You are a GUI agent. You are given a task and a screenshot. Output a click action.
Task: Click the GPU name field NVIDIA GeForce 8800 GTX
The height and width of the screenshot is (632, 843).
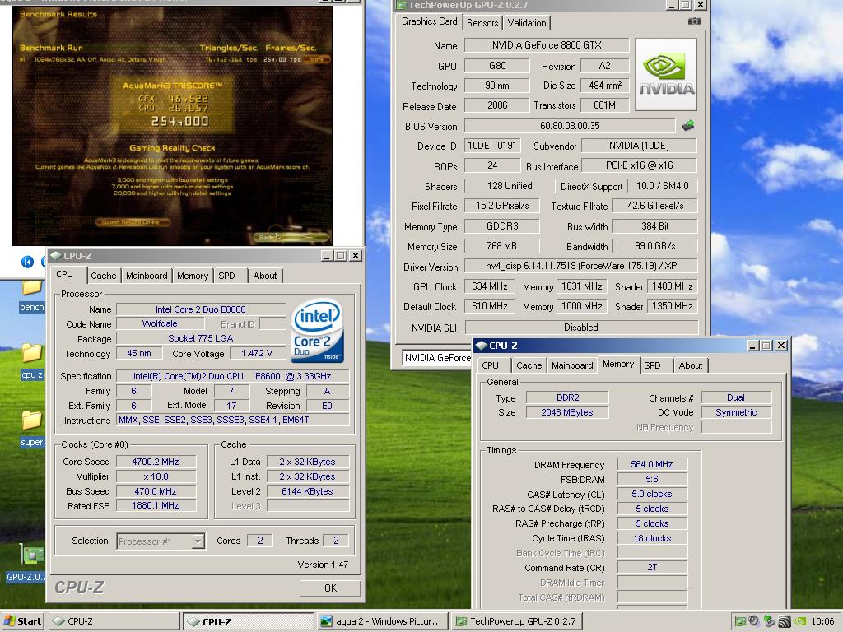(547, 45)
